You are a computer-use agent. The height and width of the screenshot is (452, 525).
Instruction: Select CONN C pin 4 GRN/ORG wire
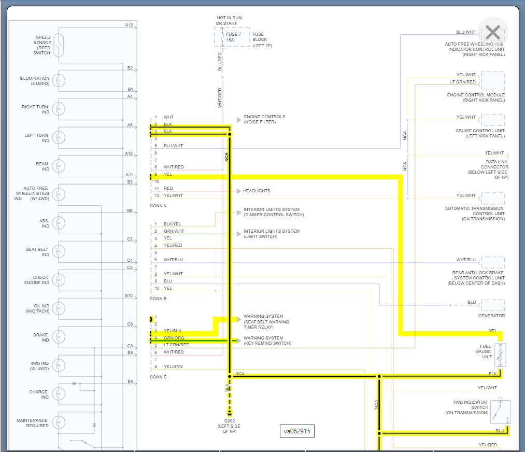point(174,338)
